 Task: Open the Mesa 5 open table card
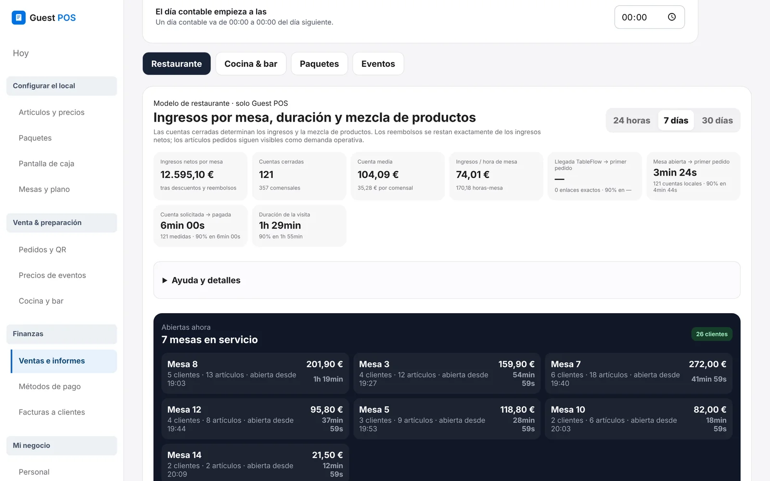pyautogui.click(x=447, y=419)
